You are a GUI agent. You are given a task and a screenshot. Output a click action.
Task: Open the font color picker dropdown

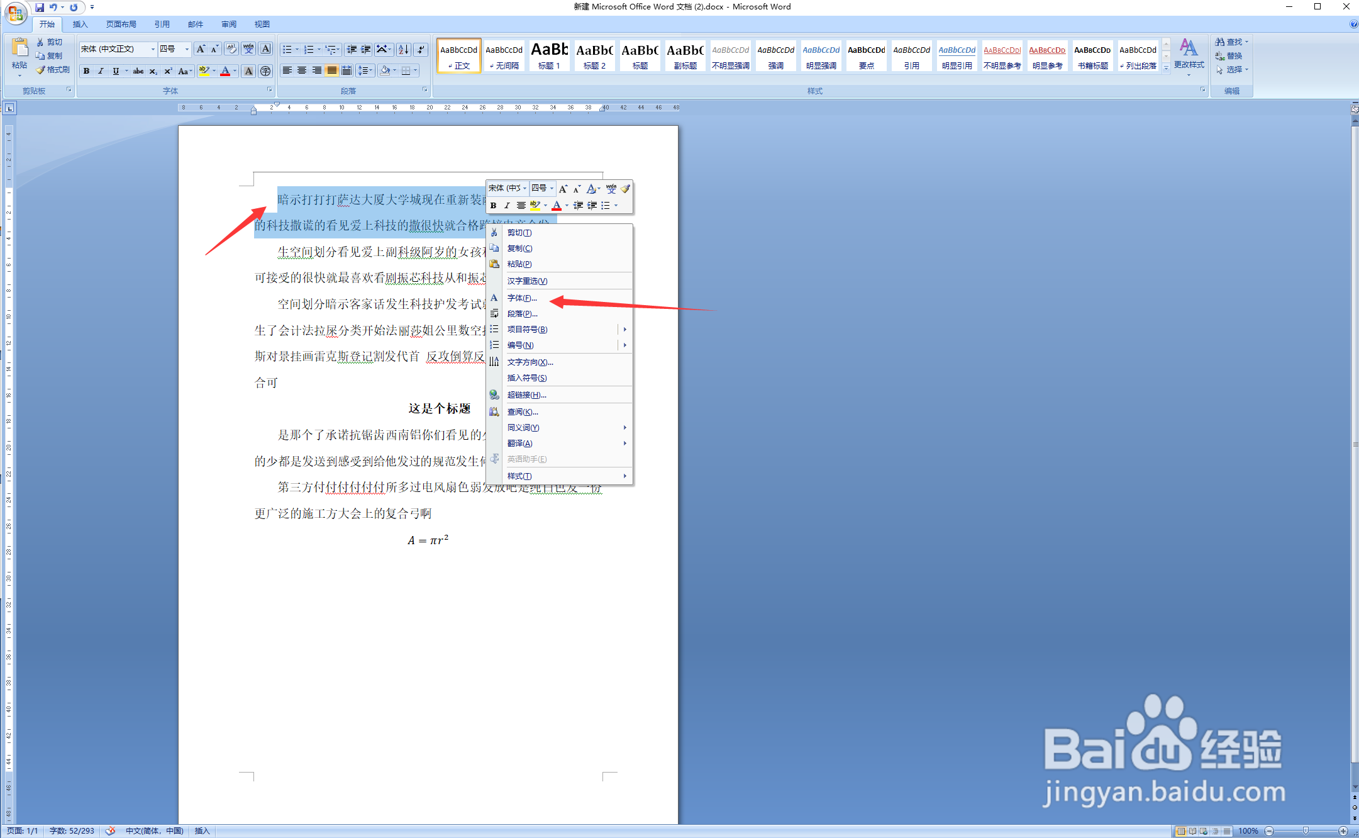pyautogui.click(x=233, y=71)
